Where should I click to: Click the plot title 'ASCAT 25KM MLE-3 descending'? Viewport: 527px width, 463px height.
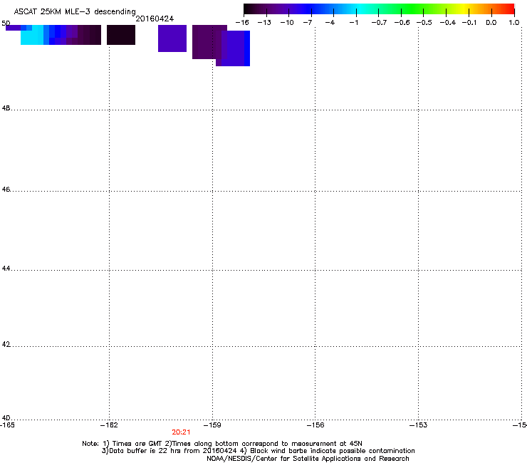click(x=75, y=11)
